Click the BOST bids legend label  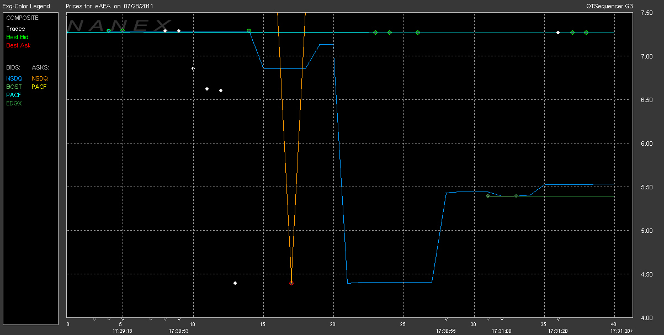pyautogui.click(x=14, y=87)
